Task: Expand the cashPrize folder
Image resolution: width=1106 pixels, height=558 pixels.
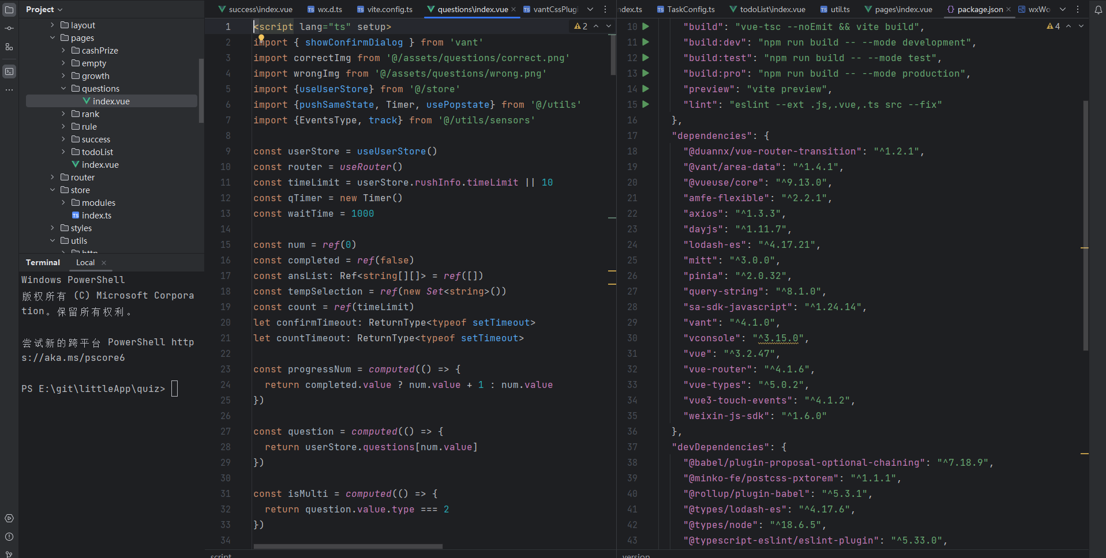Action: (63, 50)
